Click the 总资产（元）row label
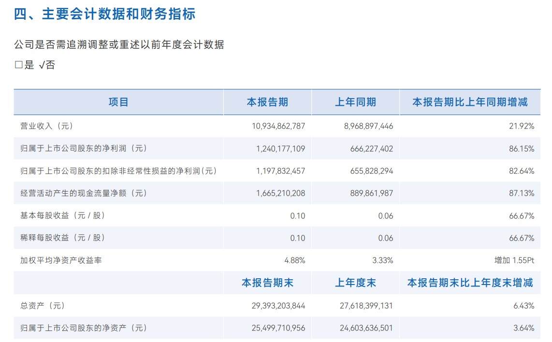The image size is (552, 342). coord(43,306)
